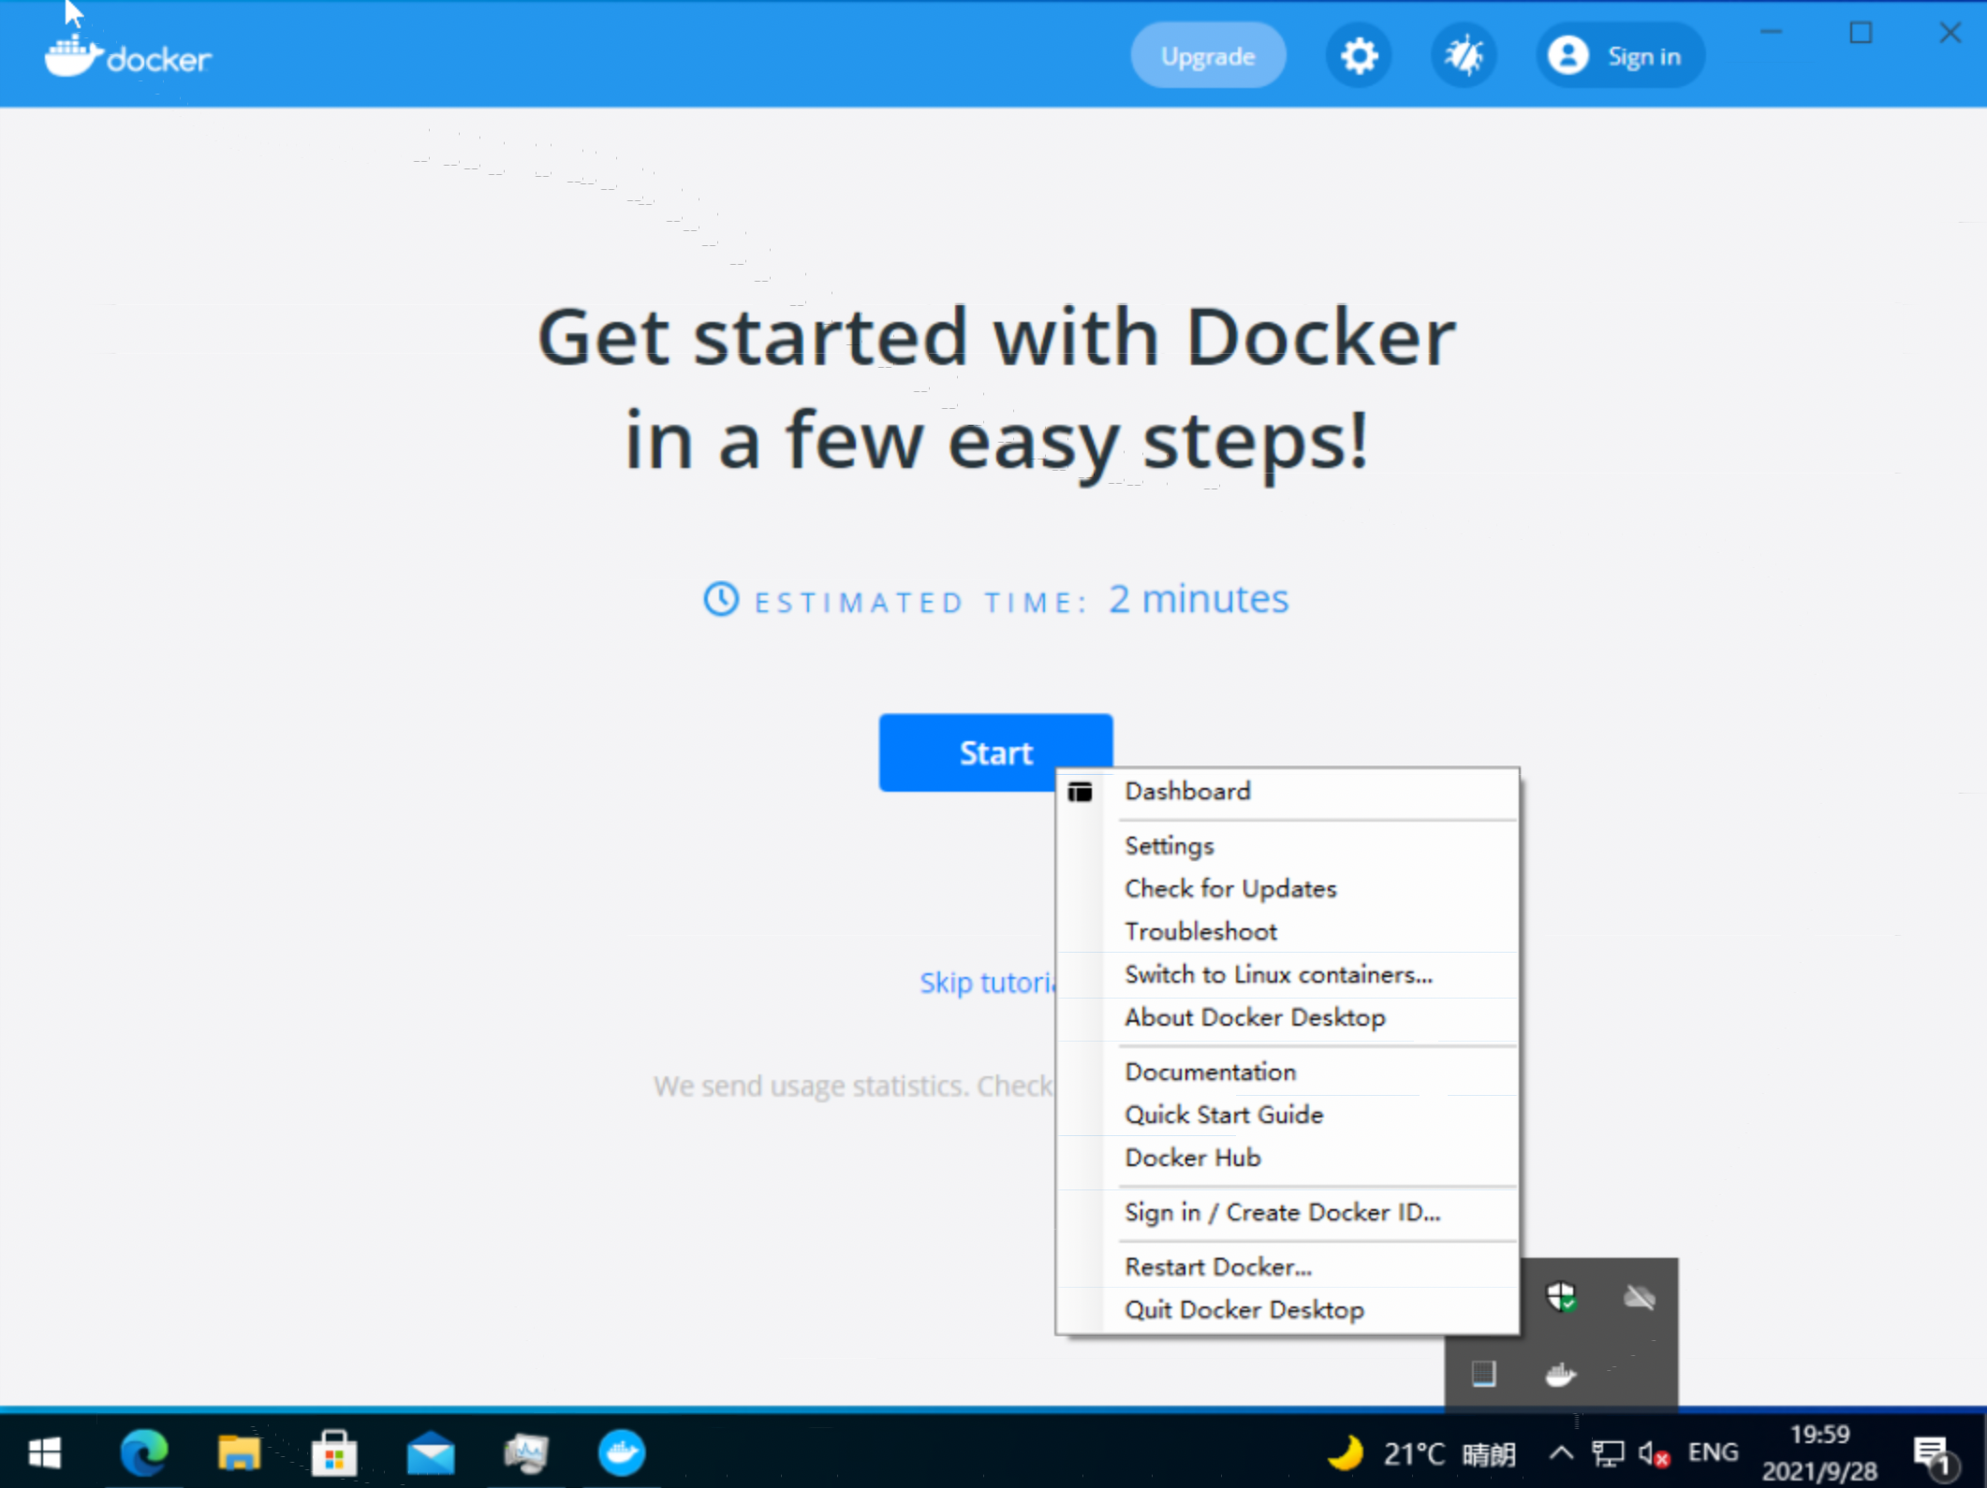Collapse the hidden tray icons chevron
This screenshot has height=1488, width=1987.
(1560, 1453)
